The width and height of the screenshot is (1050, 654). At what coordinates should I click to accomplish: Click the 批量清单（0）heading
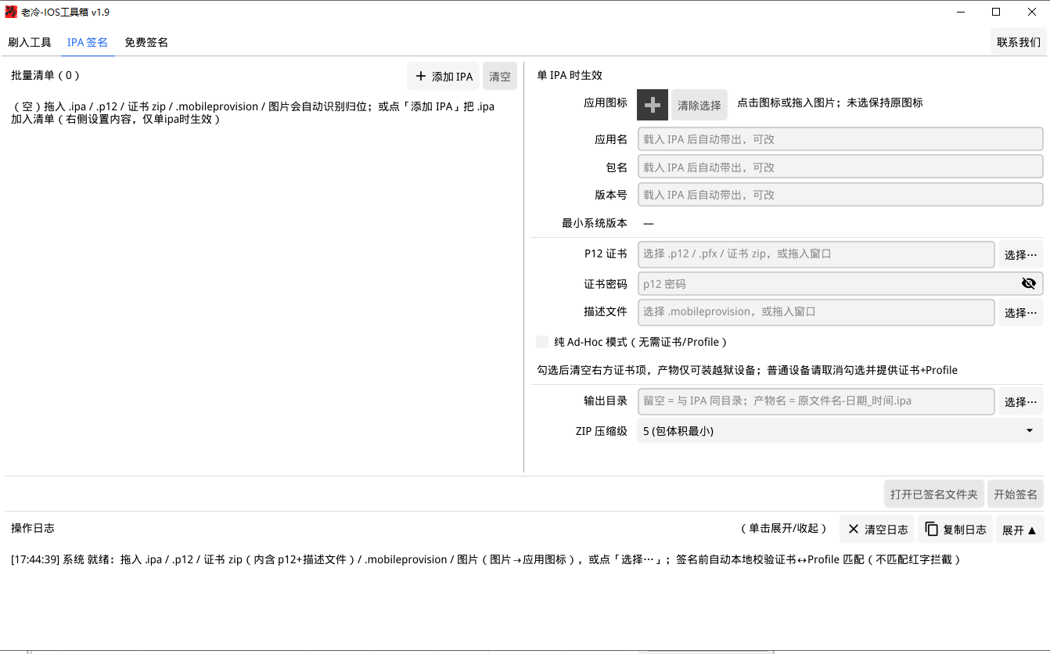45,75
